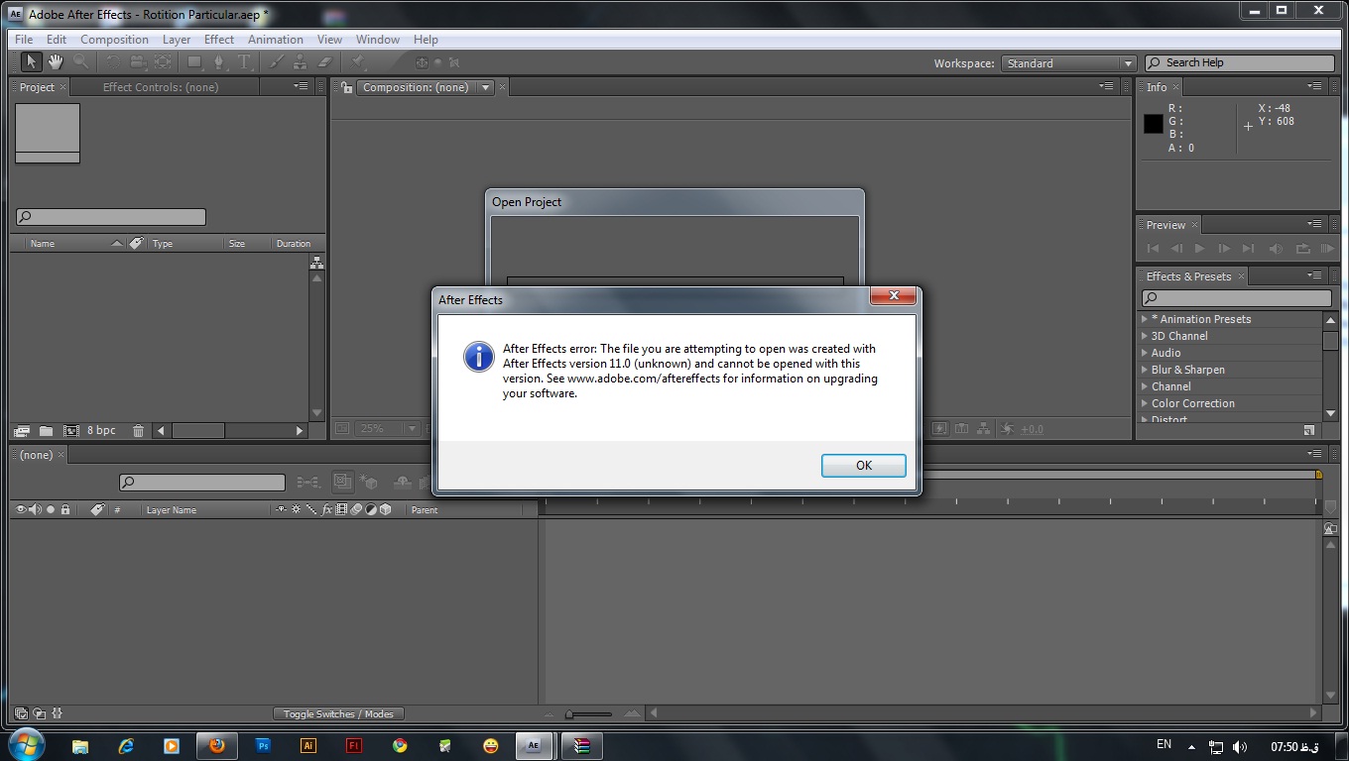
Task: Click the Composition Mini-Flowchart icon in timeline
Action: 309,483
